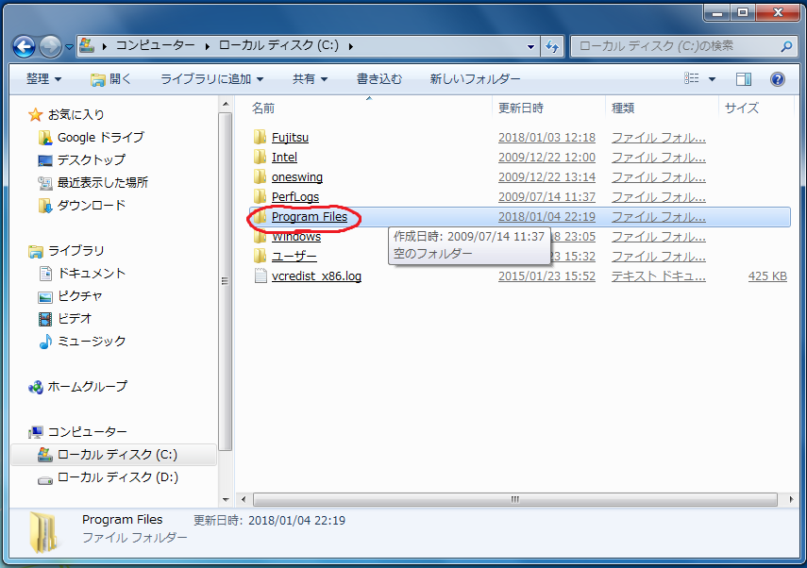
Task: Click the Fujitsu folder icon
Action: point(260,138)
